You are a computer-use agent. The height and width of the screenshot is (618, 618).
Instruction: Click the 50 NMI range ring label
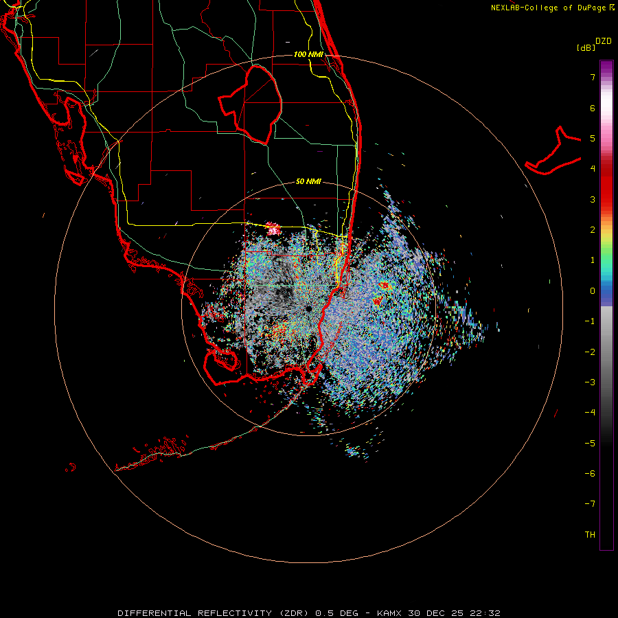308,181
